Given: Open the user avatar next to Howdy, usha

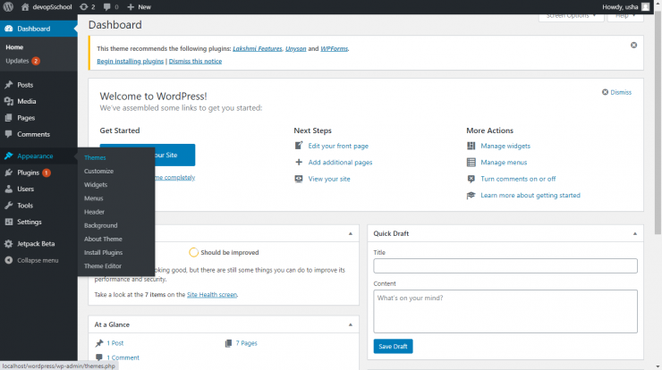Looking at the screenshot, I should pyautogui.click(x=645, y=7).
